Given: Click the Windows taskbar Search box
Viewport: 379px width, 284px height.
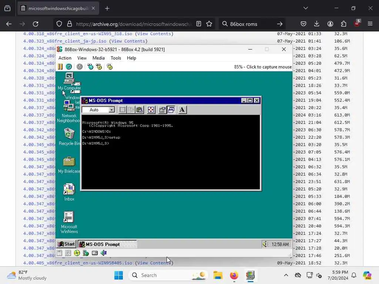Looking at the screenshot, I should [x=168, y=275].
